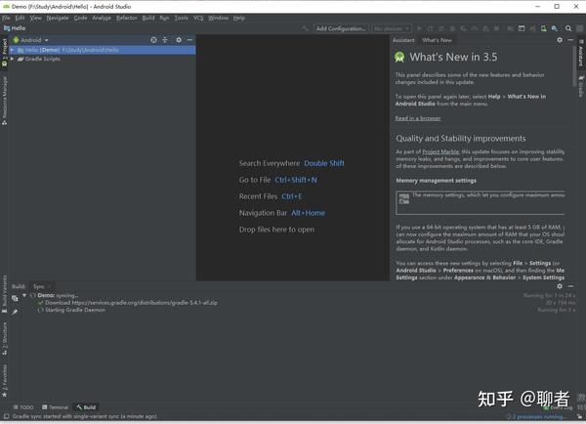Click the Read in a browser link
The width and height of the screenshot is (586, 424).
418,118
